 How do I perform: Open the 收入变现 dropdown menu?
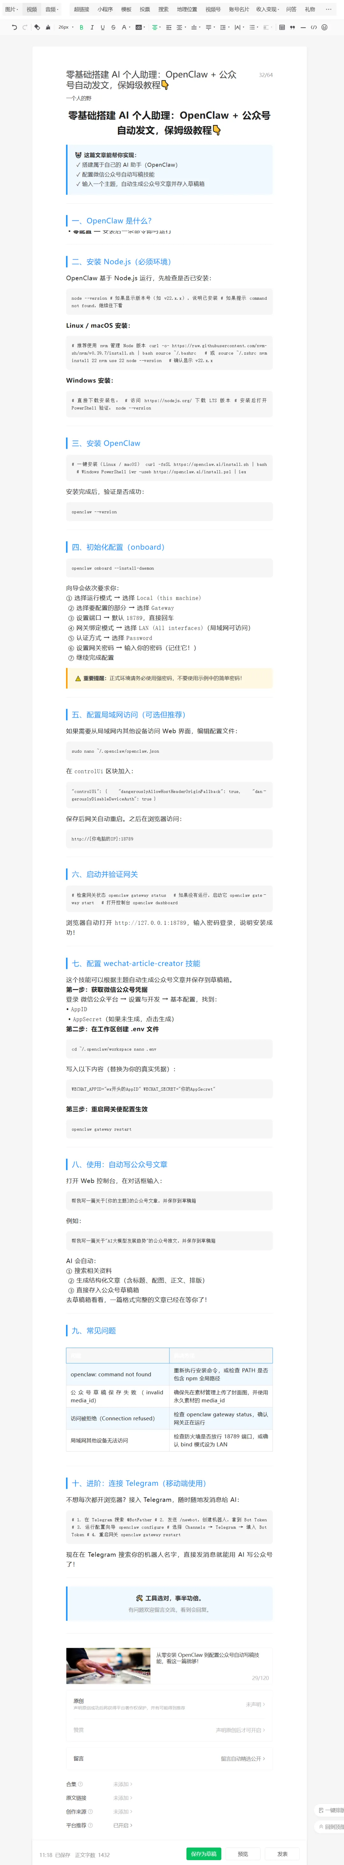tap(267, 10)
